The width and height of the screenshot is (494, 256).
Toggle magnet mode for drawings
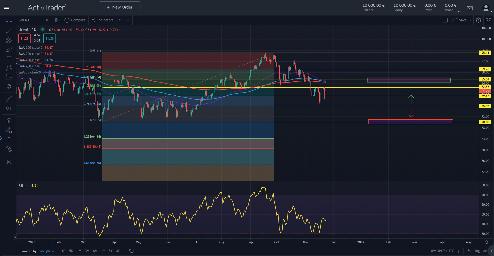9,121
